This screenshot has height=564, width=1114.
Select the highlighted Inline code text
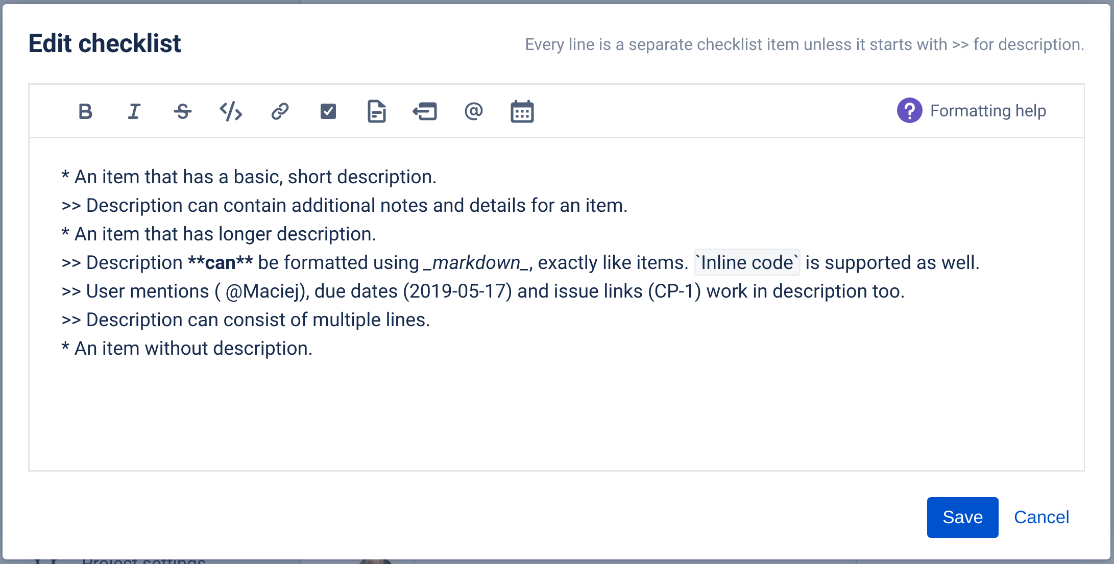coord(746,262)
